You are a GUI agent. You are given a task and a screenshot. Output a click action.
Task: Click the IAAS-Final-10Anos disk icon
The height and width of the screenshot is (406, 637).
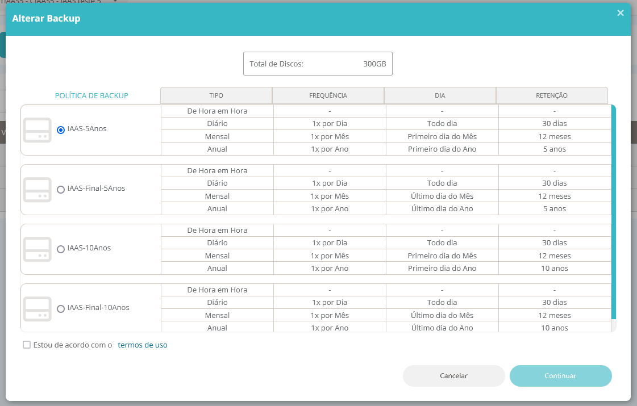pos(38,309)
